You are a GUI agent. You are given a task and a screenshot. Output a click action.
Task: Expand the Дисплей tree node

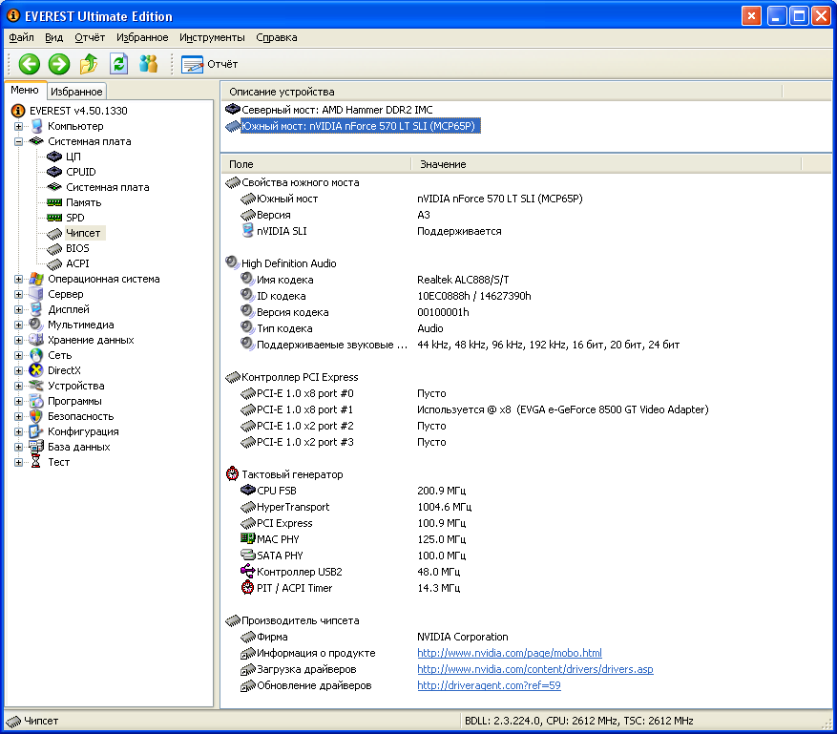coord(18,309)
